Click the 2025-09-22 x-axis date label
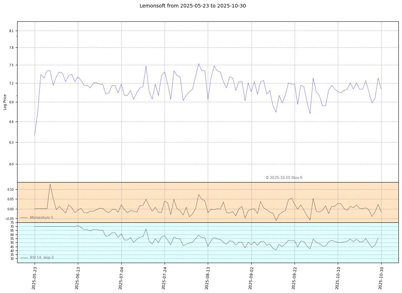Screen dimensions: 402x293 pyautogui.click(x=294, y=277)
